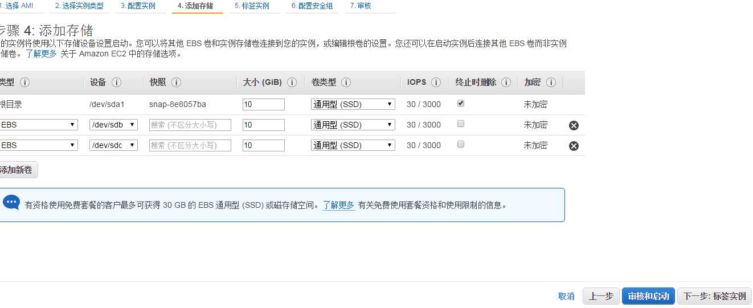The height and width of the screenshot is (308, 753).
Task: Click size field for /dev/sda1 root volume
Action: pos(264,104)
